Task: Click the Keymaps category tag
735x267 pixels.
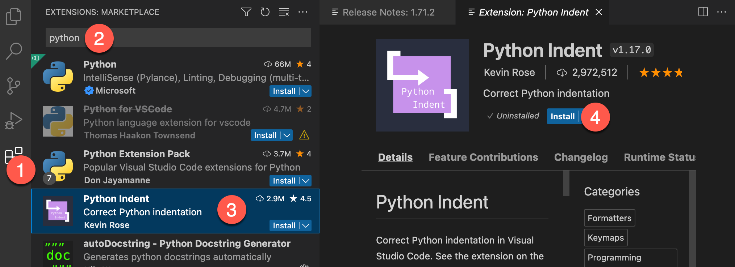Action: (606, 237)
